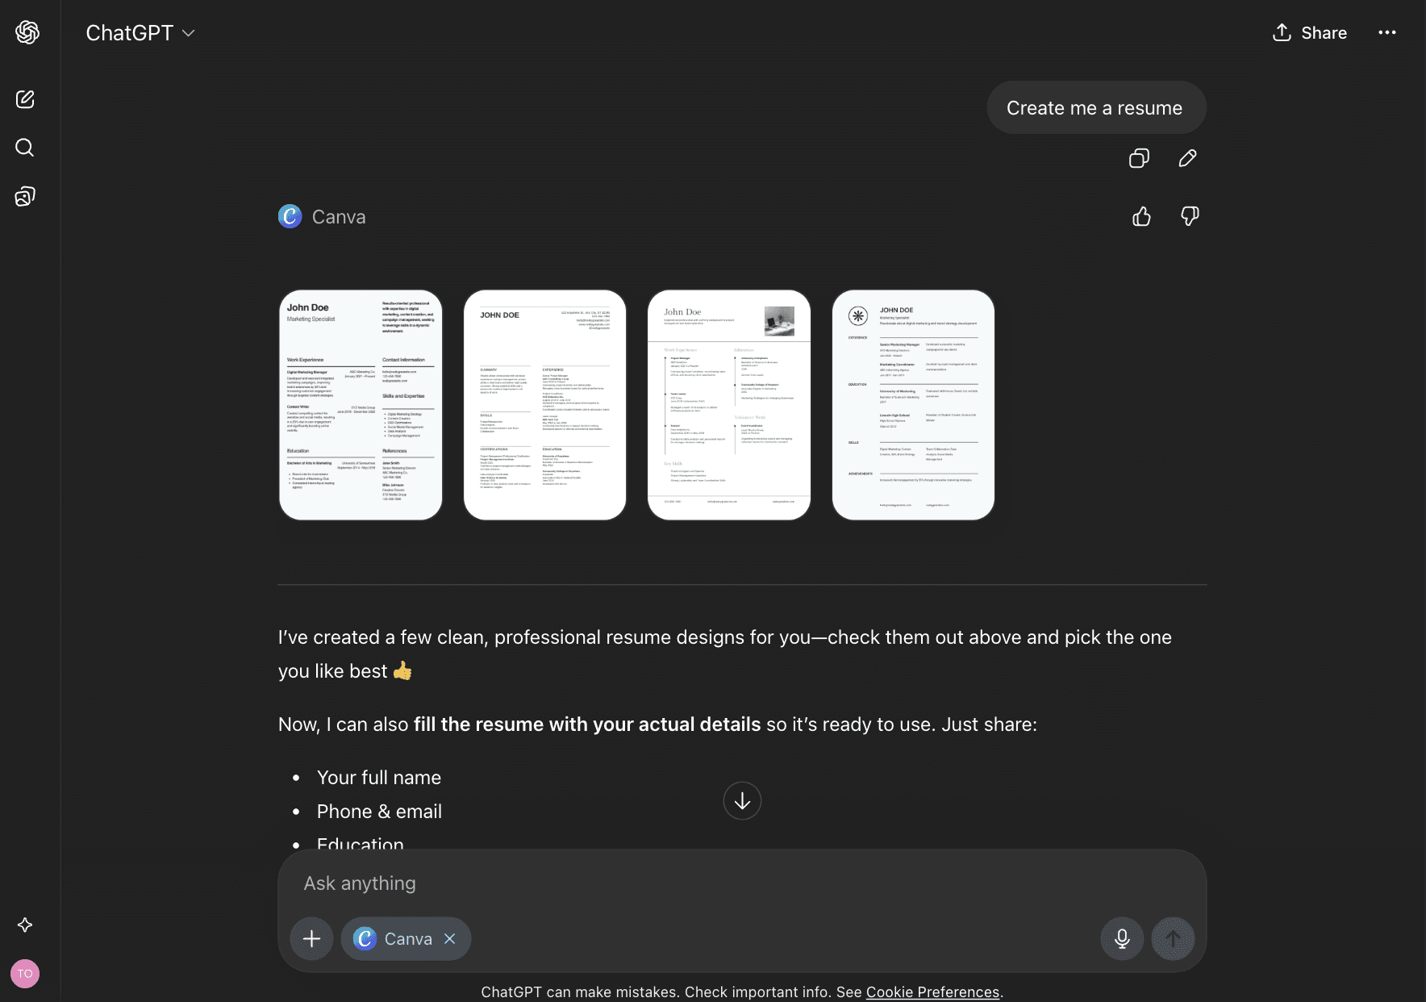Click the Share button
This screenshot has height=1002, width=1426.
[1310, 33]
